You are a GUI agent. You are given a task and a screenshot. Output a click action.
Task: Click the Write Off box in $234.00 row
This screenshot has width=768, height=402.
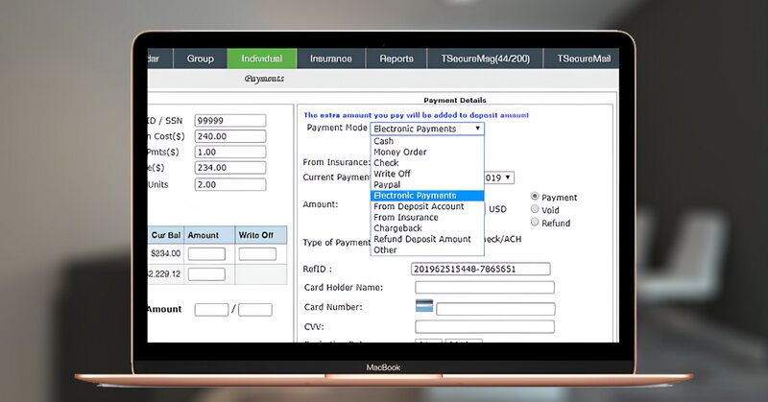pos(257,253)
